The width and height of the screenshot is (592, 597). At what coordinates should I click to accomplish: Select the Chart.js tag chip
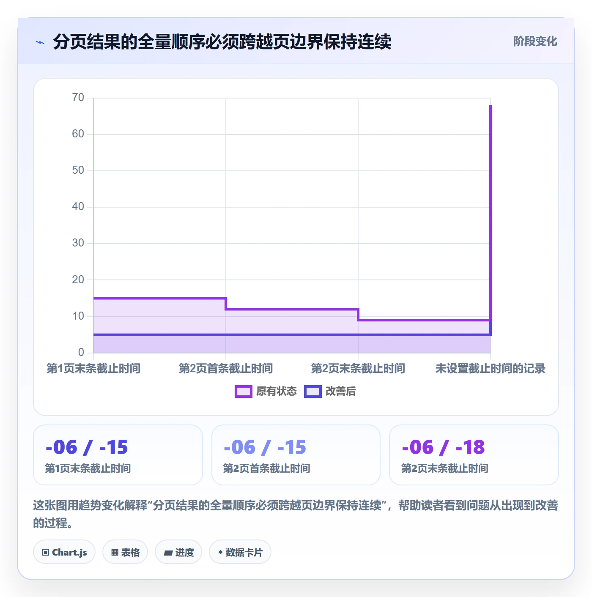[x=64, y=552]
